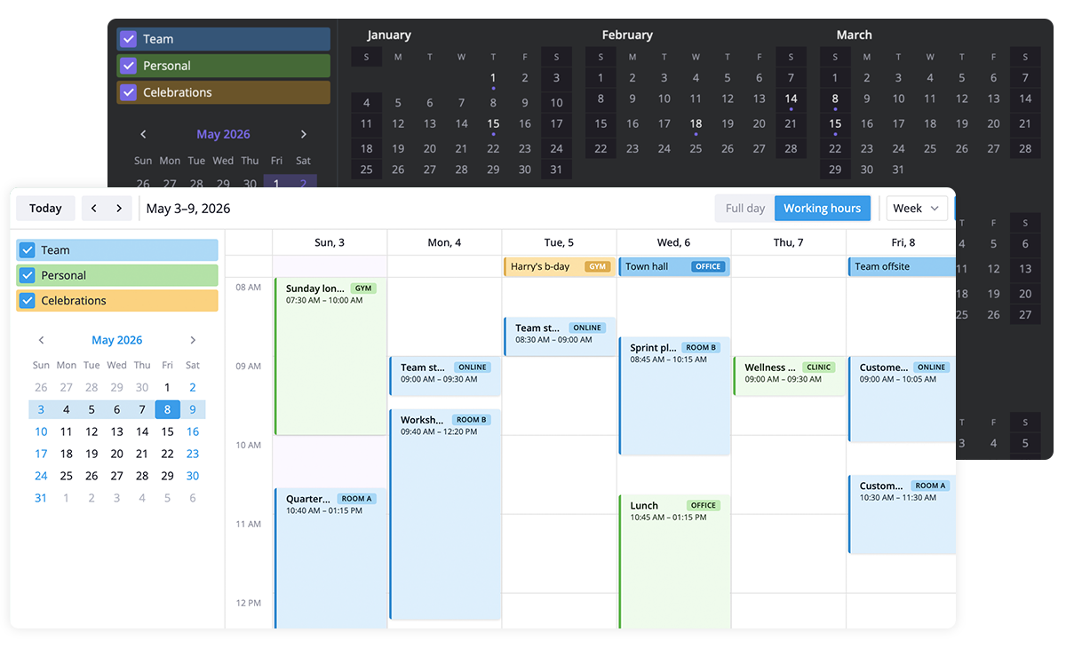Open the Sunday long run event
1066x648 pixels.
click(x=330, y=357)
